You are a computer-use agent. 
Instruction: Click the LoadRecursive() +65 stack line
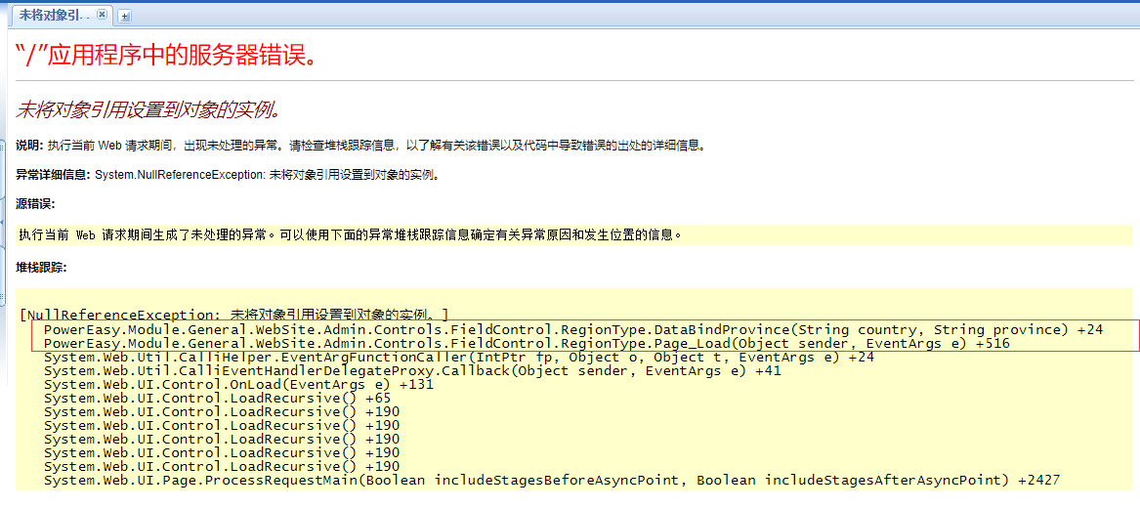217,399
